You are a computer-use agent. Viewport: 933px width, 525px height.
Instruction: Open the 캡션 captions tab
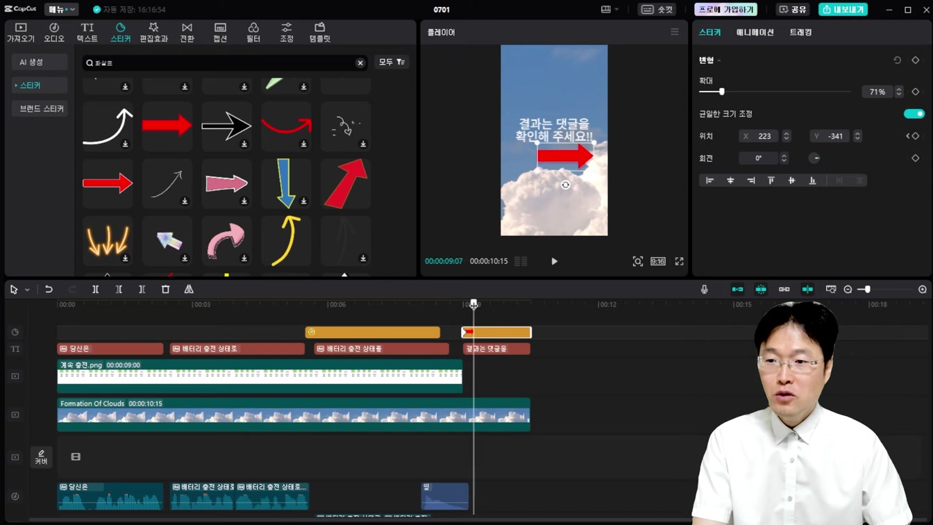[x=220, y=33]
